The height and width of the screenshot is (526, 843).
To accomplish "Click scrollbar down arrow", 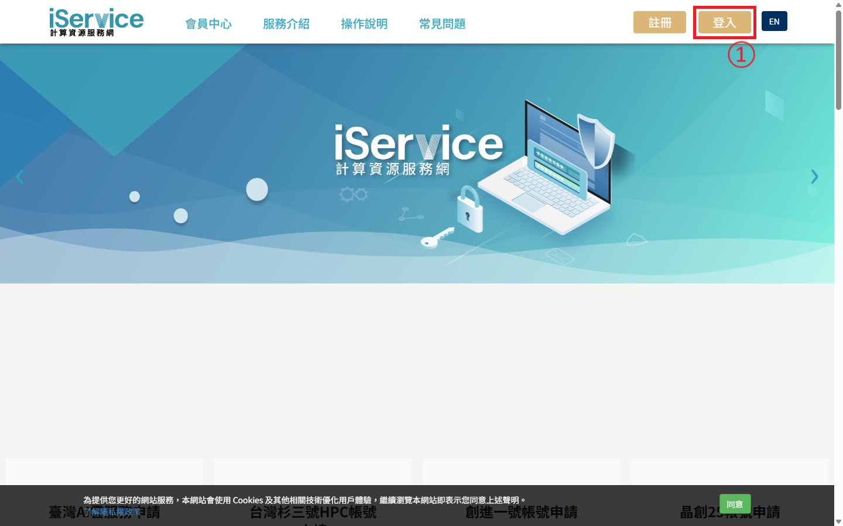I will (x=838, y=521).
